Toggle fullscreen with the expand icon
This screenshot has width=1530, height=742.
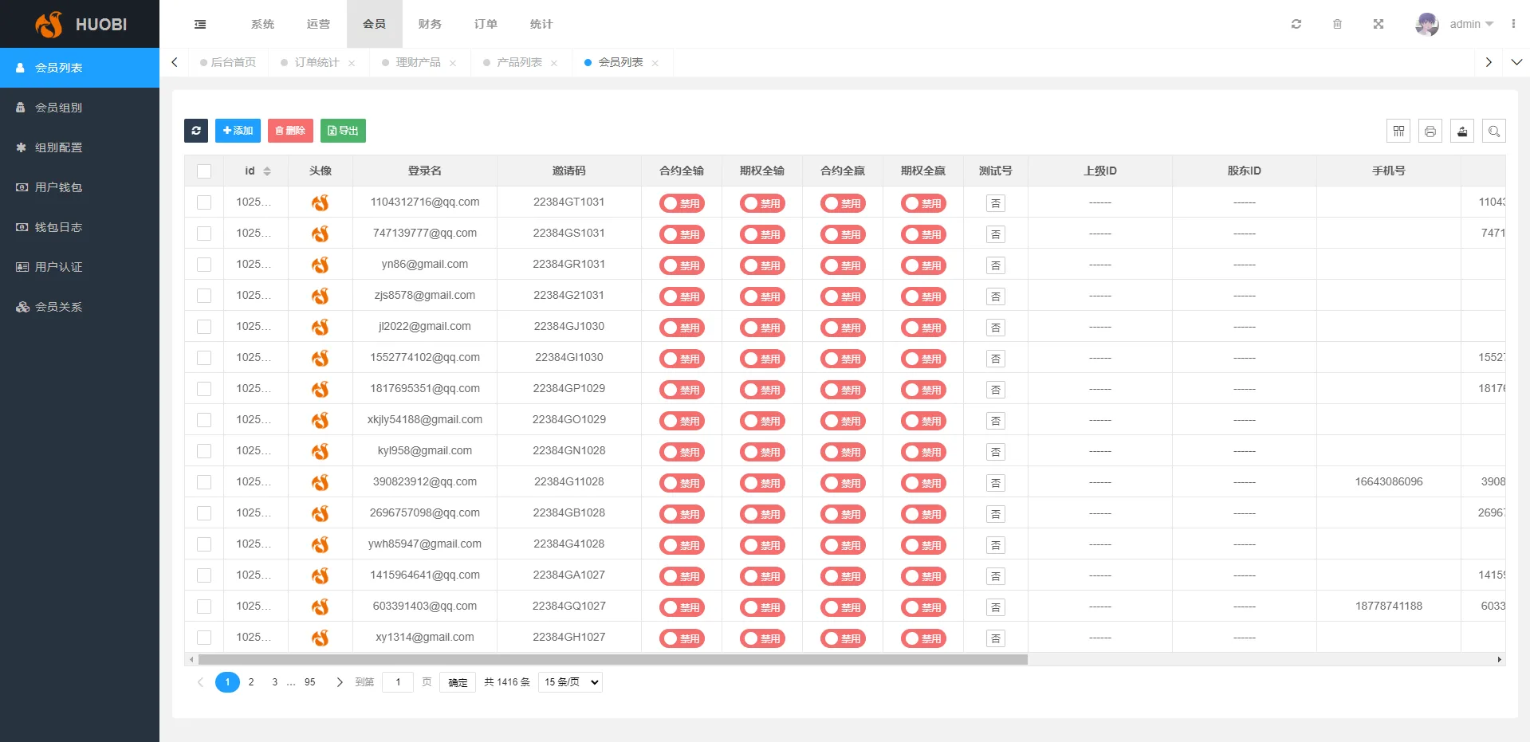[x=1378, y=24]
